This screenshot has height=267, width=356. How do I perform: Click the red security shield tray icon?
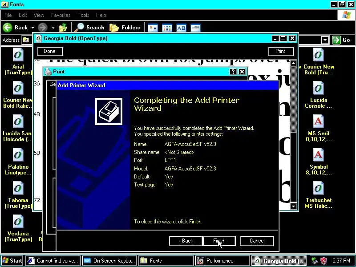(324, 261)
